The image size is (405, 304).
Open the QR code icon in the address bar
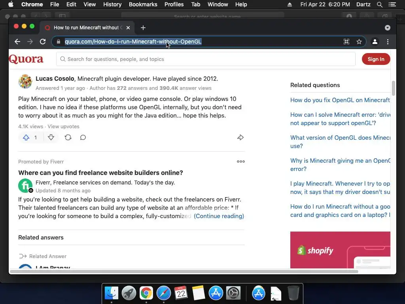click(346, 42)
